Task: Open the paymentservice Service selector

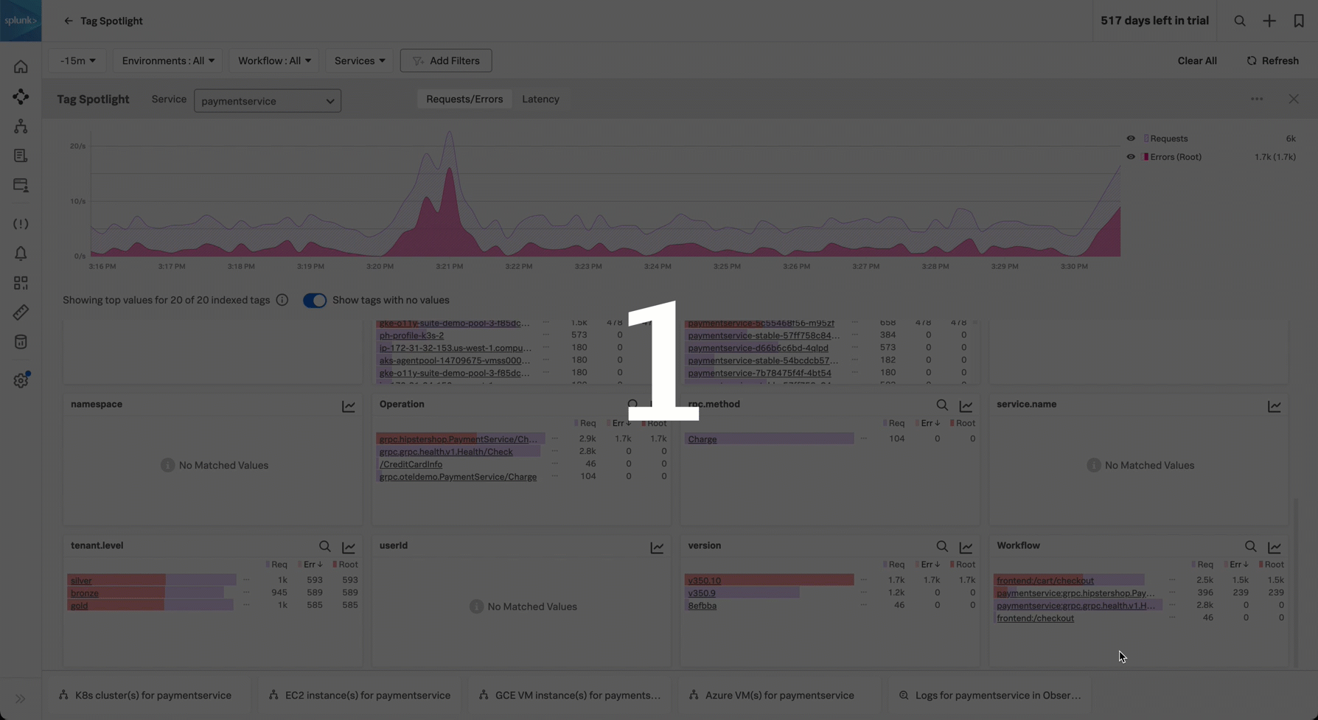Action: pos(268,101)
